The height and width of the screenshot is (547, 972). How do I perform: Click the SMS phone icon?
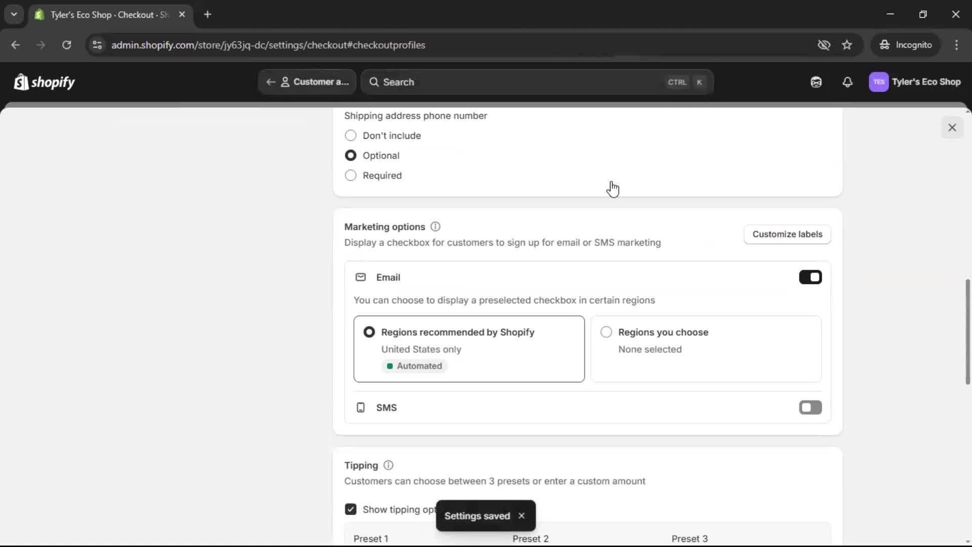pyautogui.click(x=360, y=407)
